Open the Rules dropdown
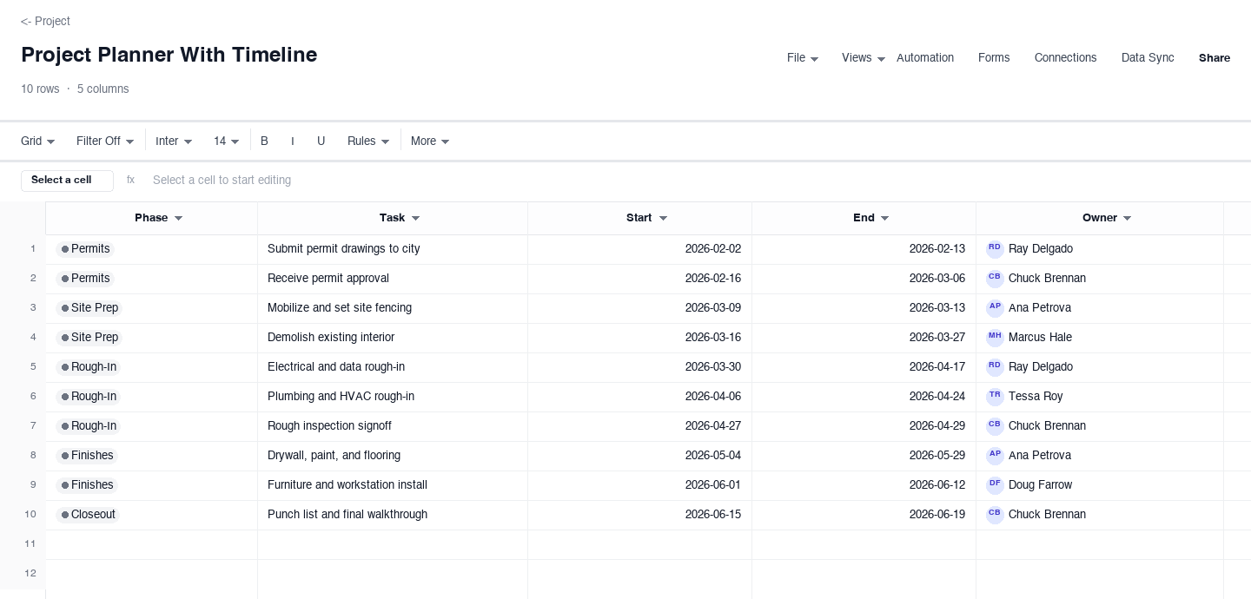The image size is (1251, 599). click(x=368, y=141)
